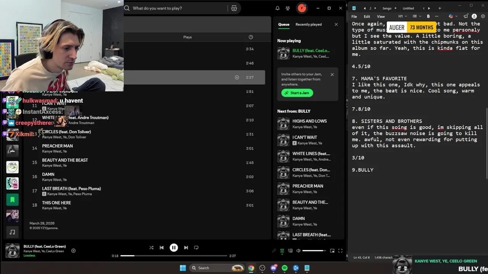Toggle shuffle in Spotify player
This screenshot has width=488, height=274.
[151, 247]
